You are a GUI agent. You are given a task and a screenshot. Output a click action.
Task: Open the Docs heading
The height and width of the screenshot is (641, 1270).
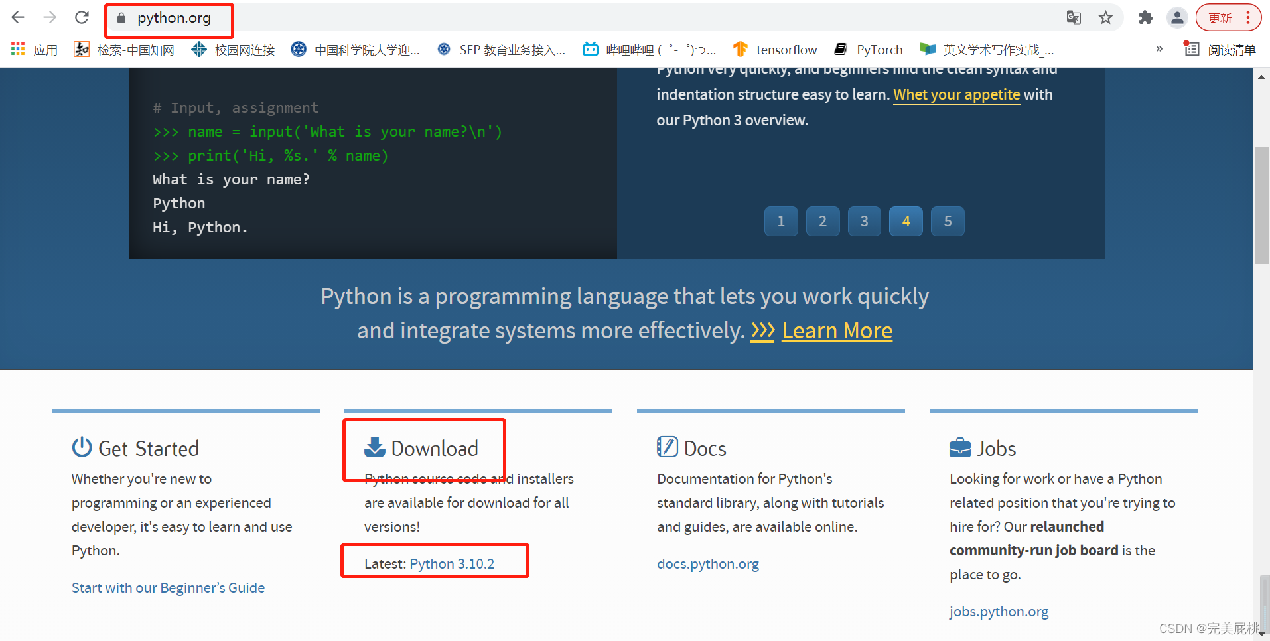[x=705, y=449]
